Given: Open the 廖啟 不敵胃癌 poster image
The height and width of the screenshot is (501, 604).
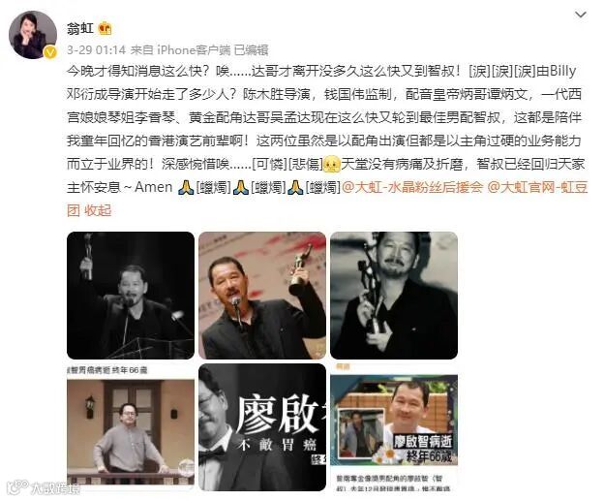Looking at the screenshot, I should (262, 427).
